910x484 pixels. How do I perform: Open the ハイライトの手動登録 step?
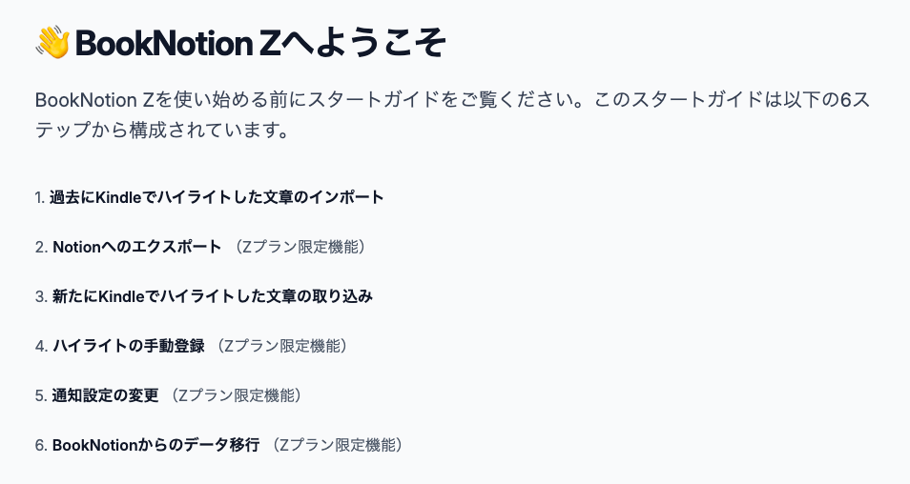[x=129, y=346]
